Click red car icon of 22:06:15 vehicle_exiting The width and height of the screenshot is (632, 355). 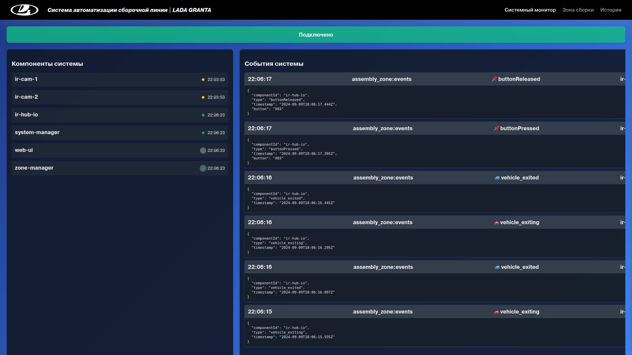pos(496,312)
